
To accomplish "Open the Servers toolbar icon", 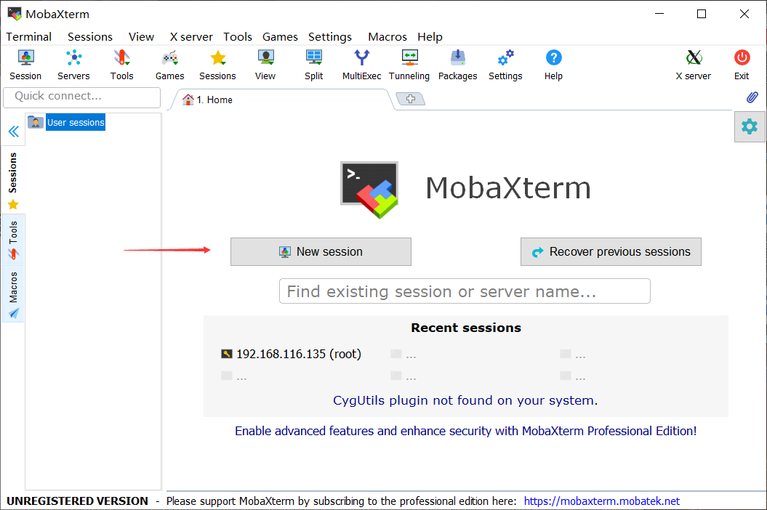I will (x=73, y=65).
